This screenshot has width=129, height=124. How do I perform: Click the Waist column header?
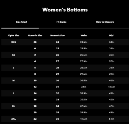[84, 36]
